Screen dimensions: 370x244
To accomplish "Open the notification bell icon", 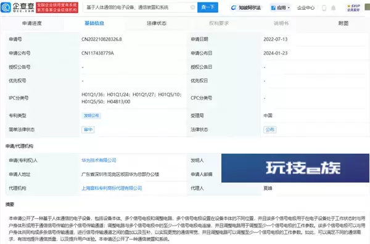I will 333,8.
